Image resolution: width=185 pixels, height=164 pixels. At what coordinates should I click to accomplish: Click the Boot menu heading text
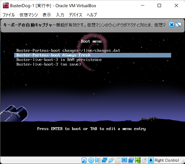pyautogui.click(x=91, y=41)
